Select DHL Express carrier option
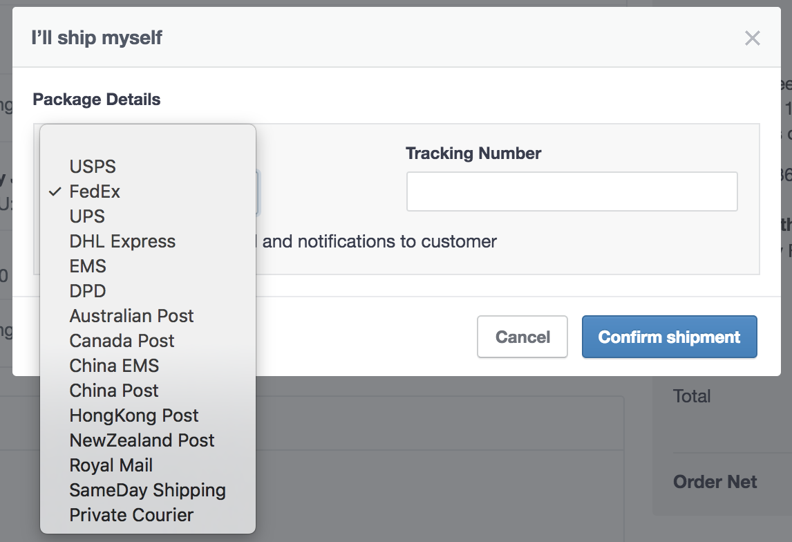The image size is (792, 542). click(x=122, y=241)
